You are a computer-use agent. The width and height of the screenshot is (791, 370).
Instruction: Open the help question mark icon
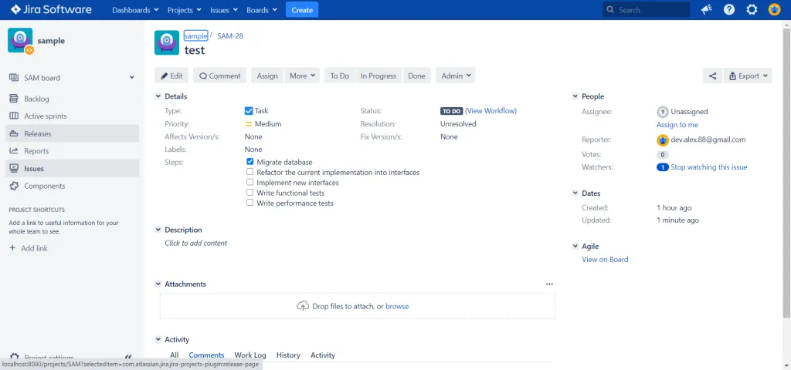point(729,9)
